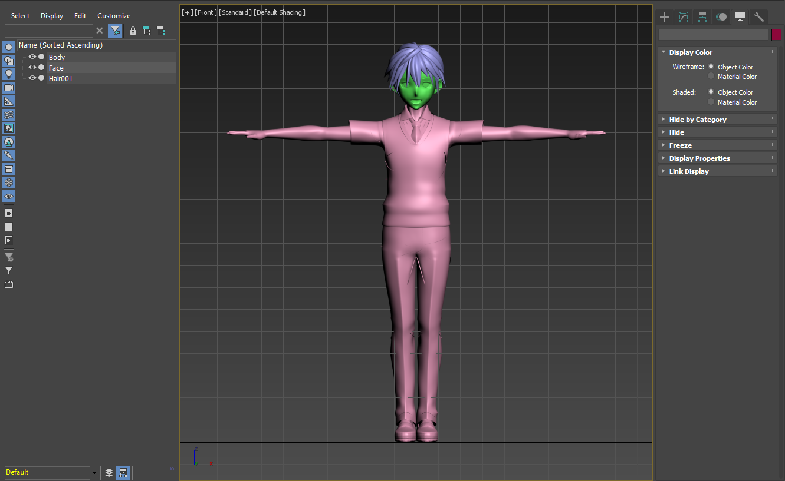
Task: Toggle visibility of Hair001 object
Action: click(32, 78)
